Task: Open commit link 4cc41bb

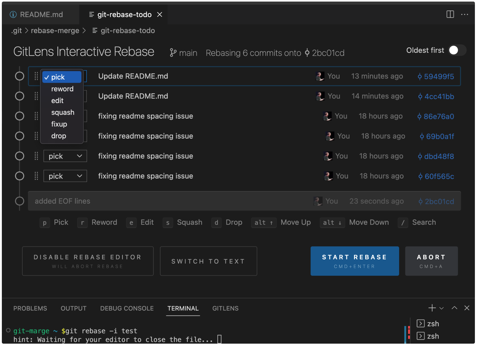Action: [x=436, y=96]
